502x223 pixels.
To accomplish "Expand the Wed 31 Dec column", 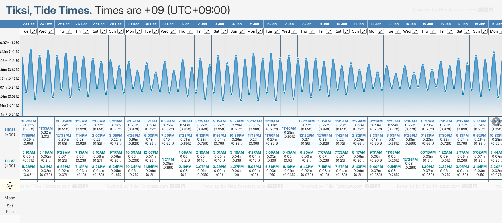I will [173, 31].
